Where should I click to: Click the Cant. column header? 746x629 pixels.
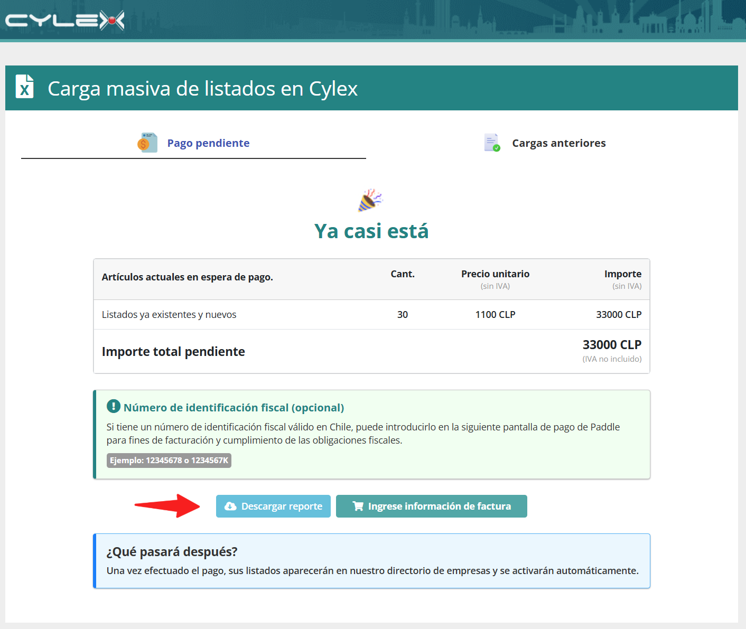[403, 274]
